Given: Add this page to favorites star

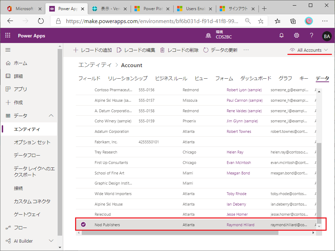Looking at the screenshot, I should (261, 21).
